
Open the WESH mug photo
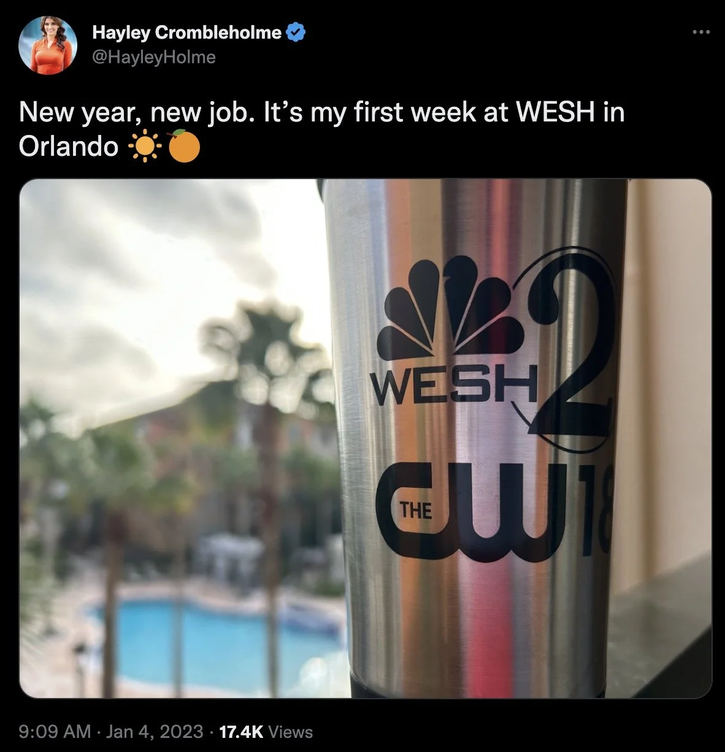(366, 439)
